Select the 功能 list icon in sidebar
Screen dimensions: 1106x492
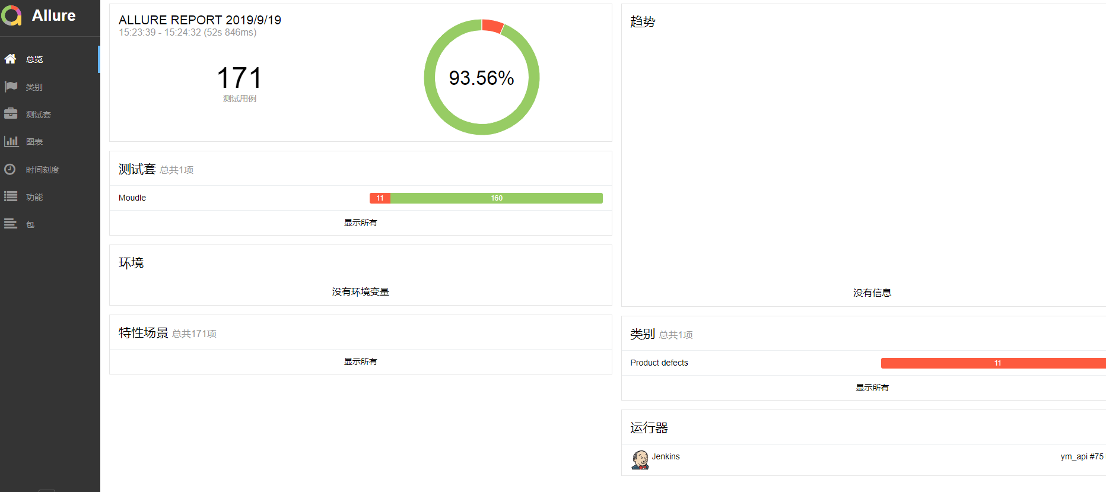pyautogui.click(x=11, y=196)
